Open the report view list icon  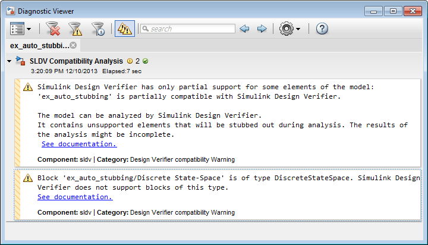coord(17,29)
